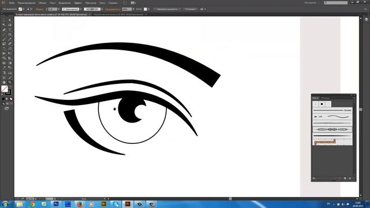Choose the Free Transform tool
The height and width of the screenshot is (208, 370).
pyautogui.click(x=10, y=54)
